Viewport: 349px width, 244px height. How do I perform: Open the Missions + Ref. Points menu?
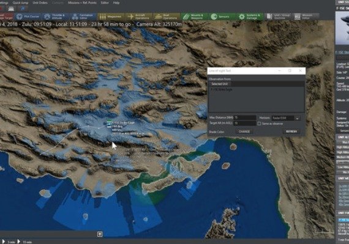(82, 3)
